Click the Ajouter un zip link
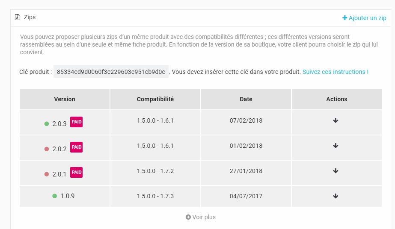The width and height of the screenshot is (395, 229). [x=364, y=18]
